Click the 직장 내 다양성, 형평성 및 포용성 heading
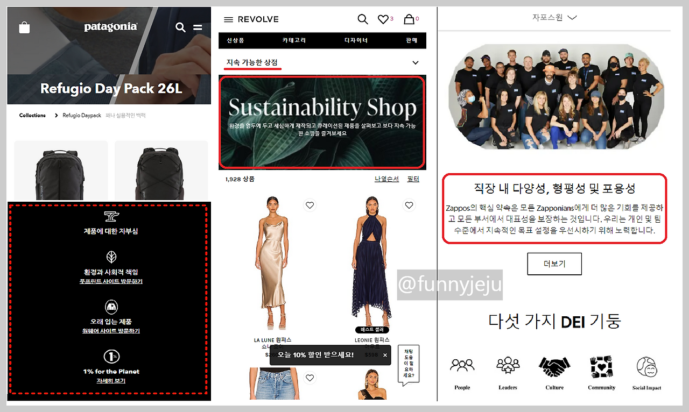Viewport: 689px width, 412px height. coord(554,188)
